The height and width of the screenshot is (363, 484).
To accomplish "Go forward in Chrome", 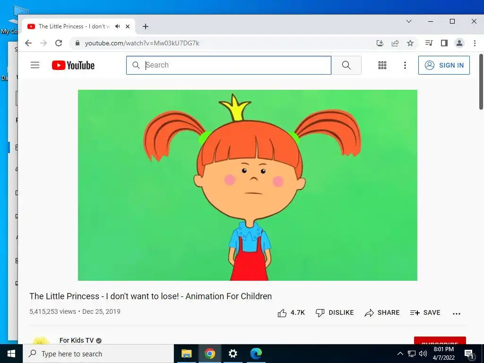I will click(43, 43).
